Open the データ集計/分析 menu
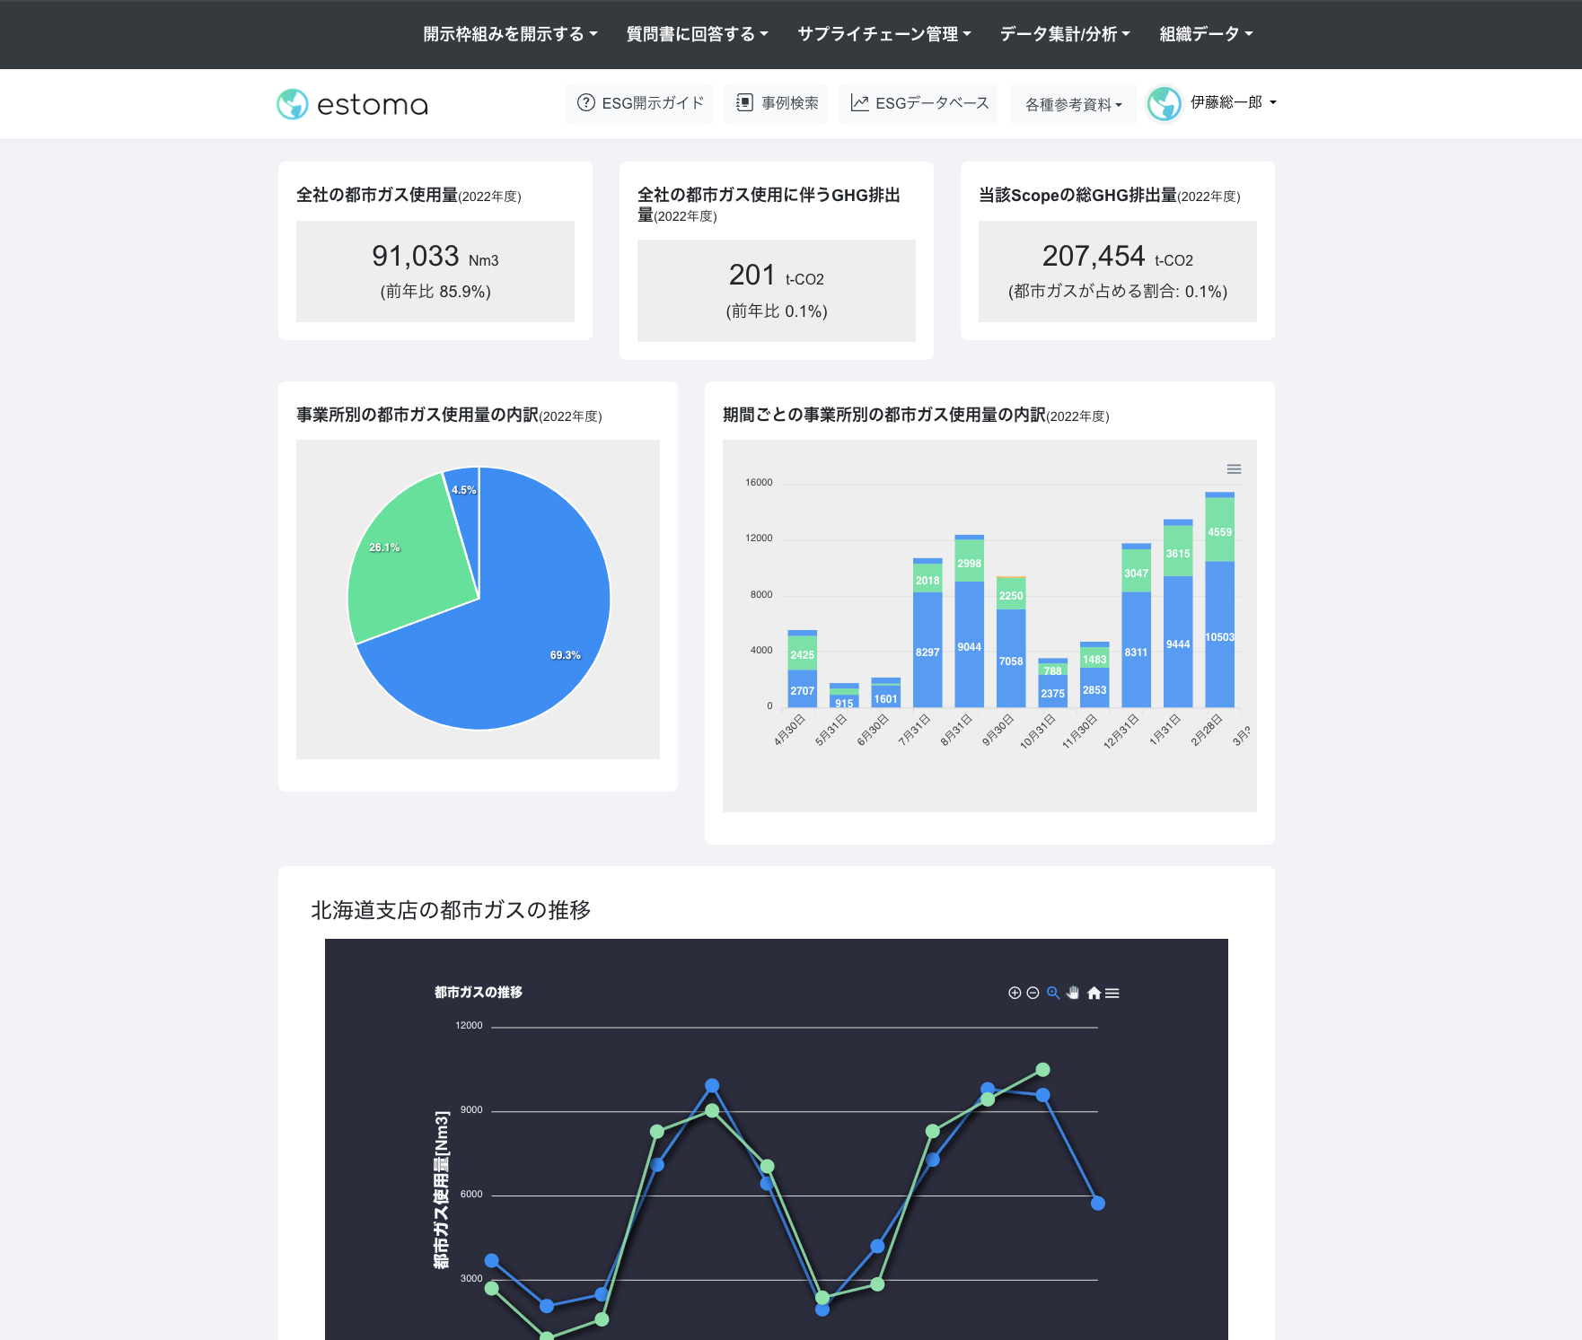 pyautogui.click(x=1065, y=34)
